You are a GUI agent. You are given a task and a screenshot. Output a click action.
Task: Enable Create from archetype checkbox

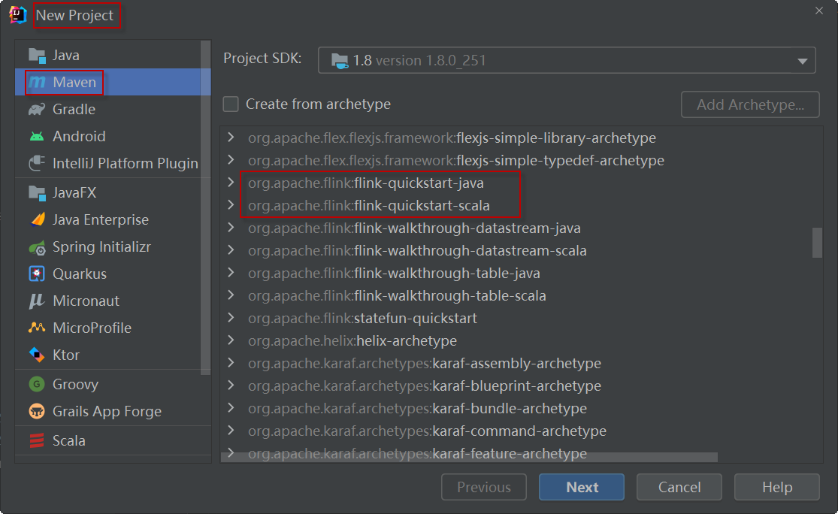coord(231,104)
